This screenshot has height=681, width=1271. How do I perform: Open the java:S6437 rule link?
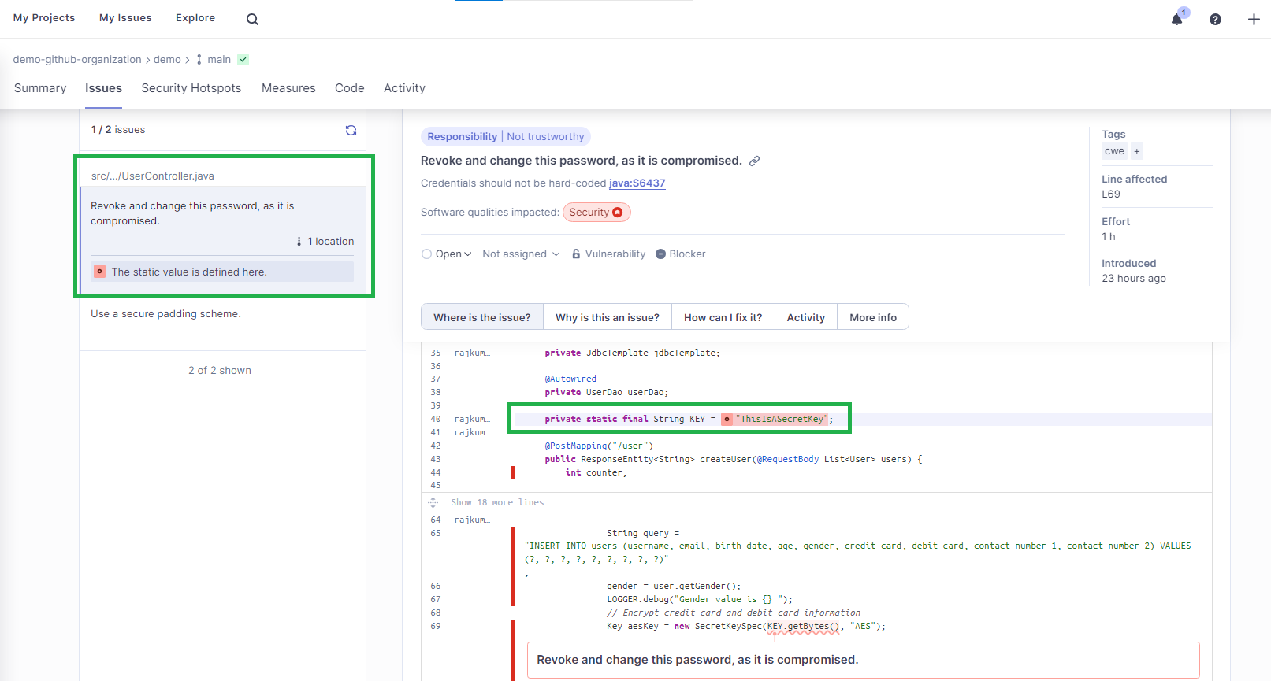637,183
